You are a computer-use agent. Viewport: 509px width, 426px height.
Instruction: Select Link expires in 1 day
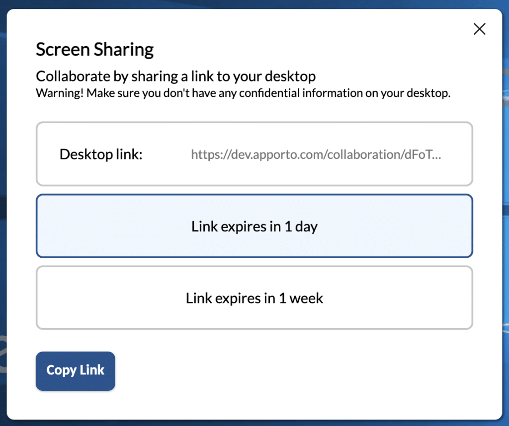point(254,226)
